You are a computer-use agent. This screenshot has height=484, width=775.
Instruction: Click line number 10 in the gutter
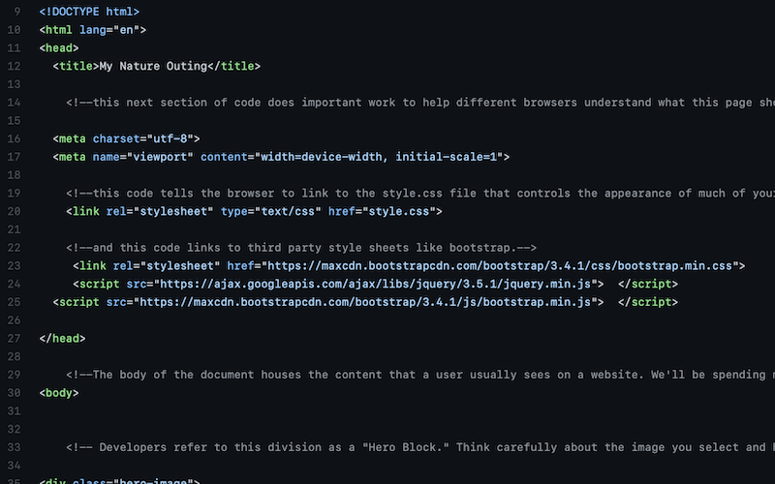pos(15,30)
